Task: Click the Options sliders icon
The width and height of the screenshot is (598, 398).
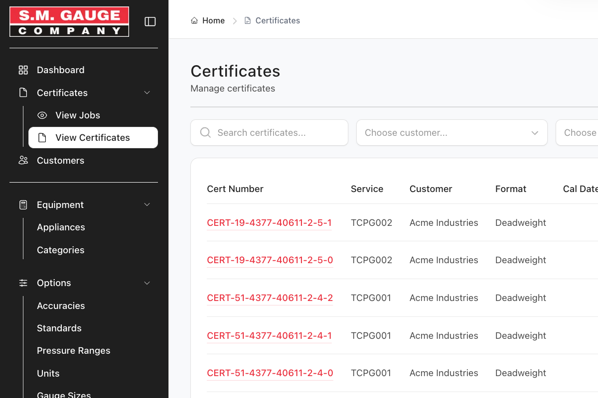Action: (23, 283)
